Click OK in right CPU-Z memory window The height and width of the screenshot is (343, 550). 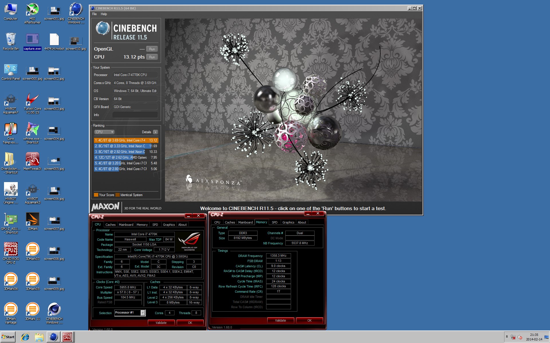click(x=309, y=320)
